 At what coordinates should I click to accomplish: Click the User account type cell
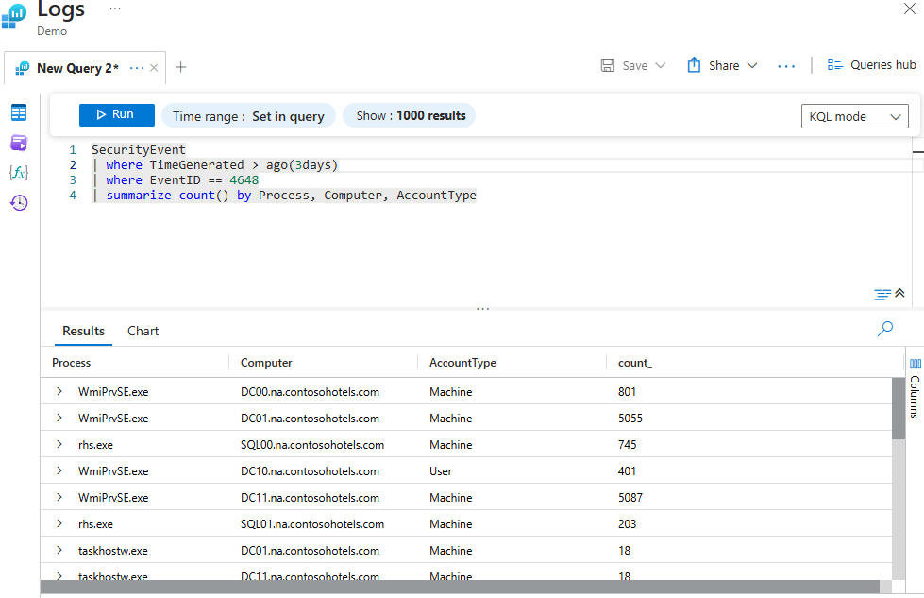pyautogui.click(x=441, y=471)
